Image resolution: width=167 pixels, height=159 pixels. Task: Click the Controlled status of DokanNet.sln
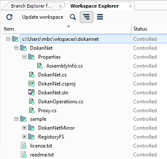[x=145, y=93]
